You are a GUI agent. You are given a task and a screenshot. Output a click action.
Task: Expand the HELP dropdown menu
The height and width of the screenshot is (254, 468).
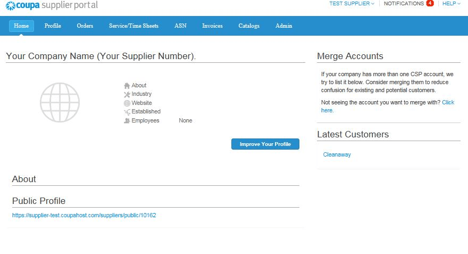click(452, 4)
